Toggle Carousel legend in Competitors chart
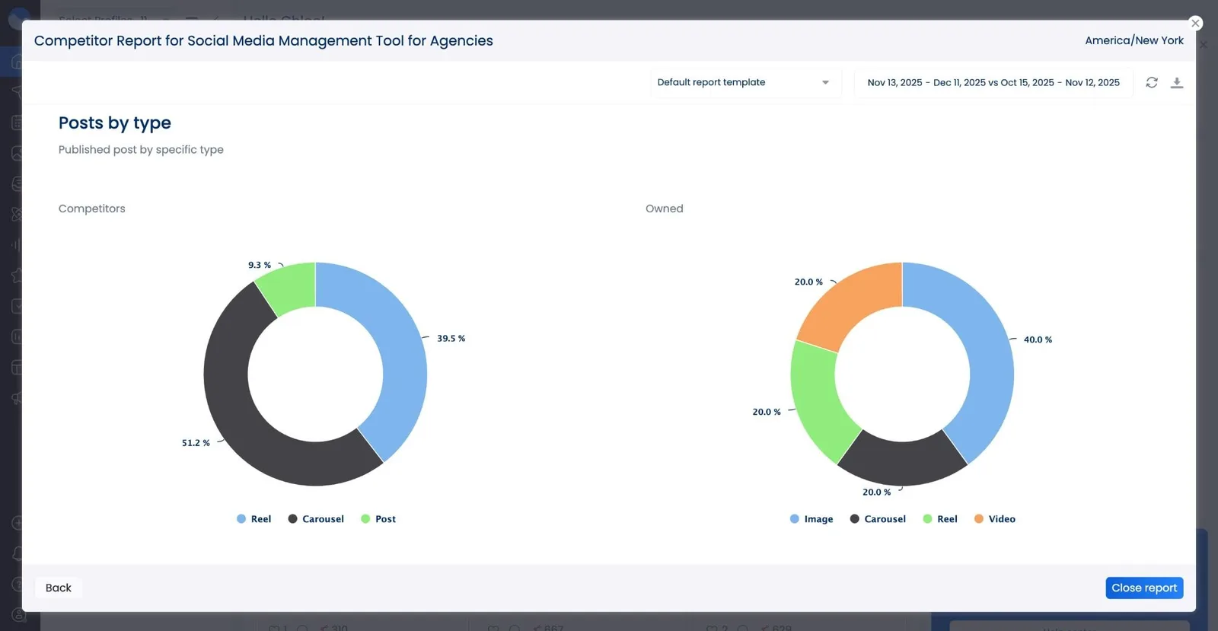The width and height of the screenshot is (1218, 631). pyautogui.click(x=316, y=519)
